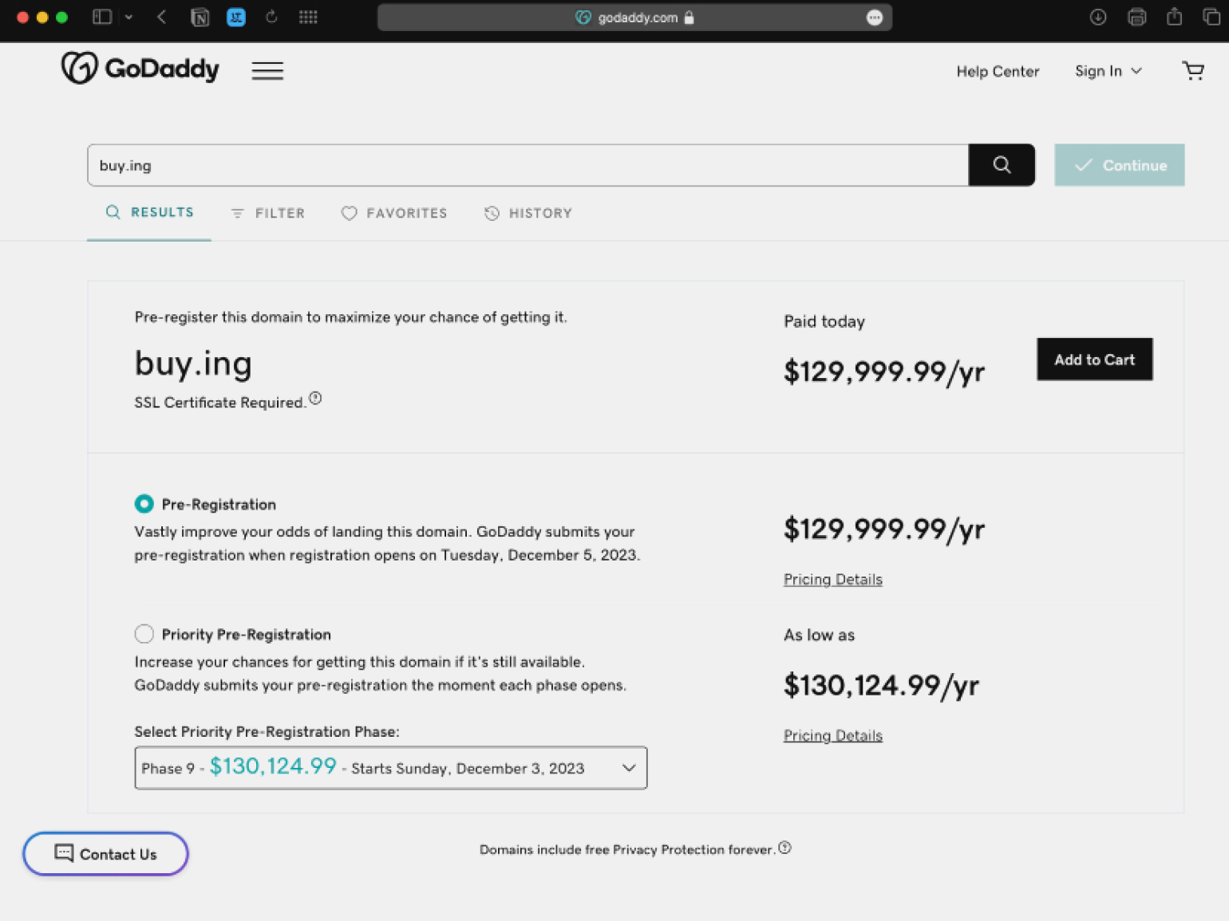Open the GoDaddy hamburger menu
This screenshot has height=921, width=1229.
point(267,71)
